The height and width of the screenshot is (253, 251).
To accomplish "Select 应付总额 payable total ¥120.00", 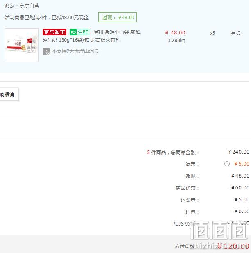I will click(x=233, y=246).
